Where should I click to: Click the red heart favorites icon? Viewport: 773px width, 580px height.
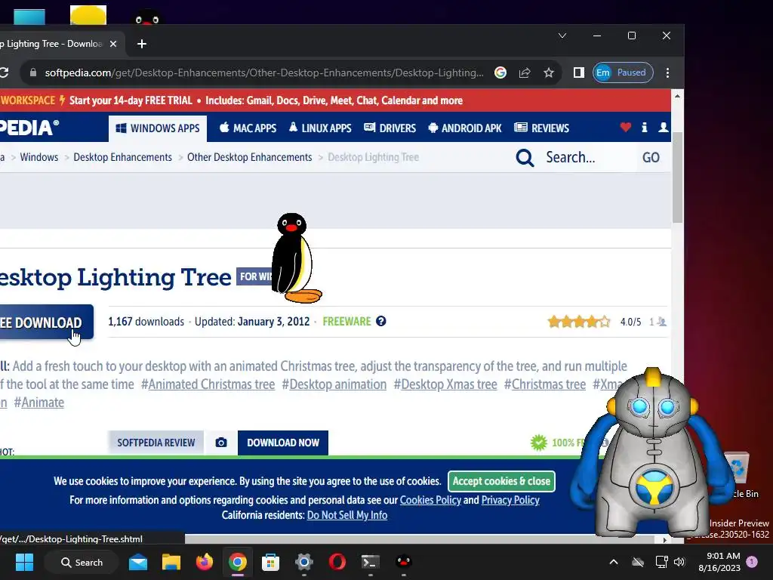tap(626, 127)
